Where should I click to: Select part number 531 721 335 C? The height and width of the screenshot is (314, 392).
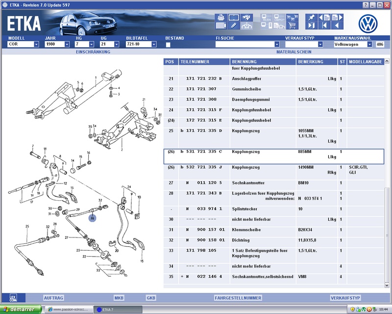tap(204, 152)
